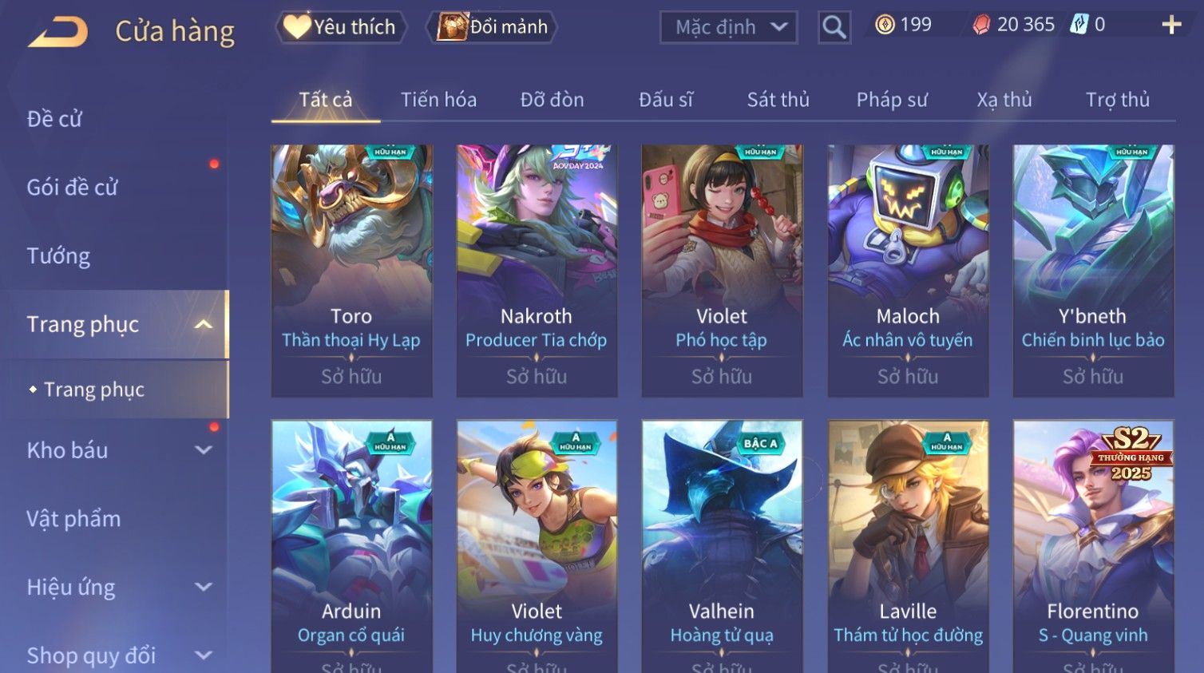
Task: Switch to the Sát thủ tab
Action: pos(778,100)
